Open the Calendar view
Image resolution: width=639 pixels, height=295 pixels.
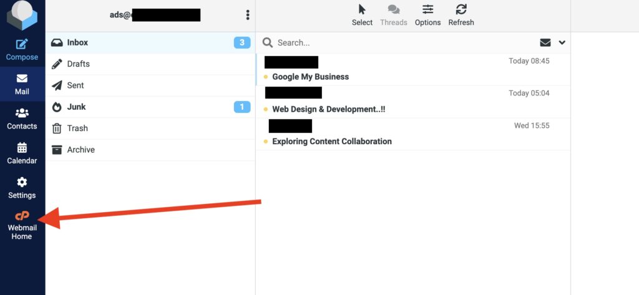[22, 153]
